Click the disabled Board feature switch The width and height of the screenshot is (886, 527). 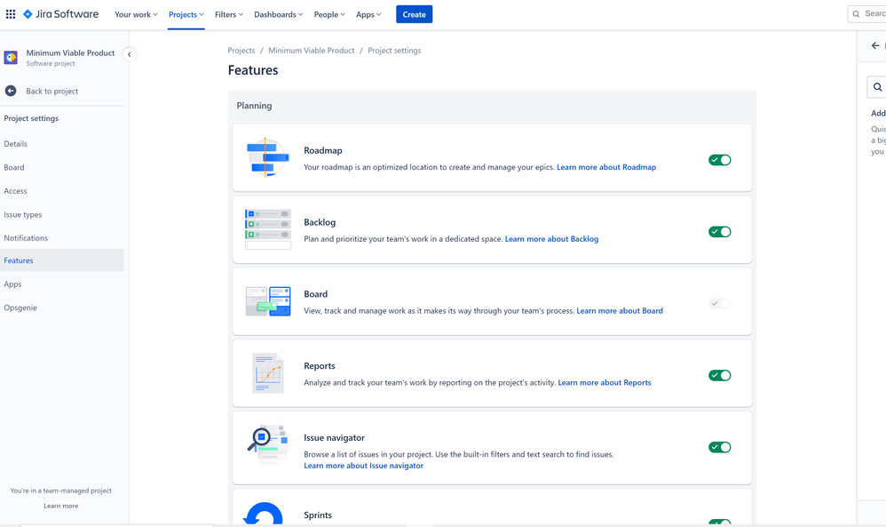tap(720, 304)
